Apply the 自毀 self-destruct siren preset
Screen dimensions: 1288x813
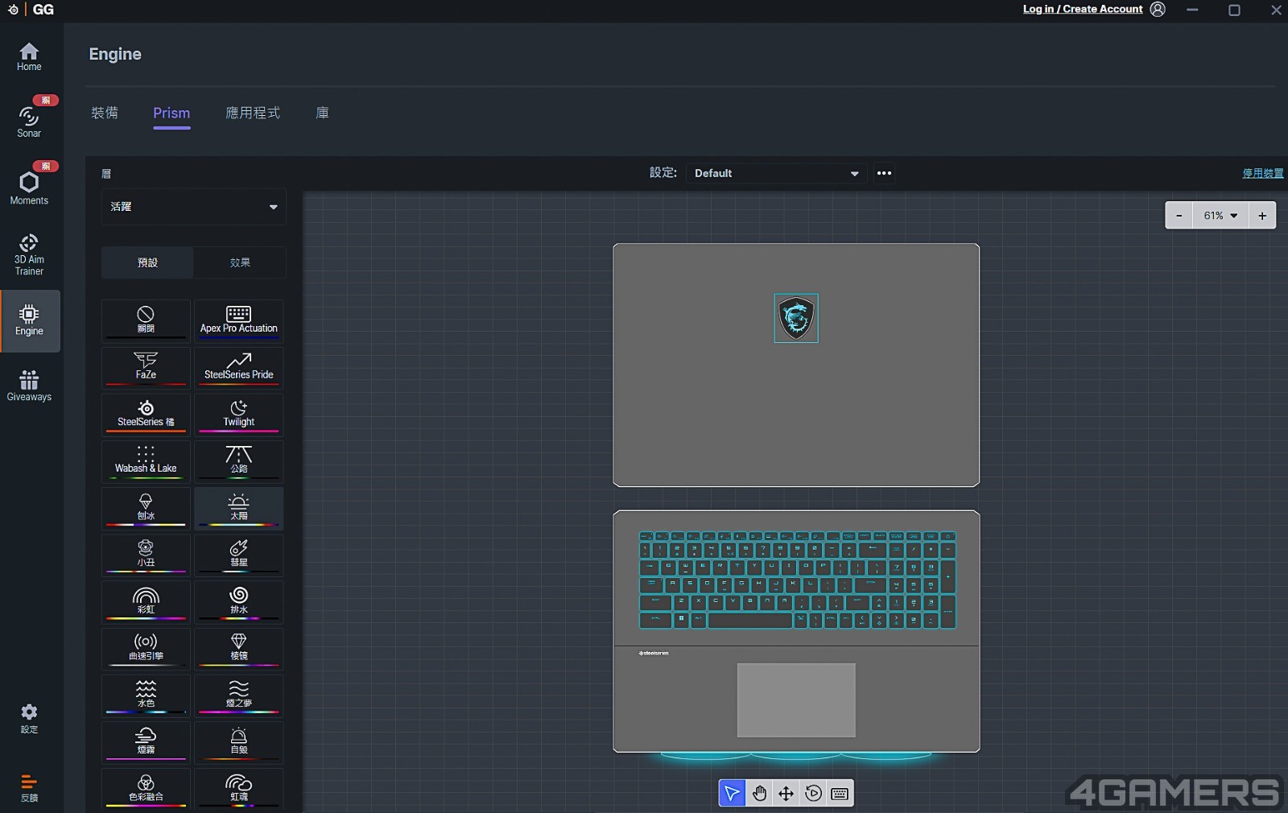click(239, 741)
